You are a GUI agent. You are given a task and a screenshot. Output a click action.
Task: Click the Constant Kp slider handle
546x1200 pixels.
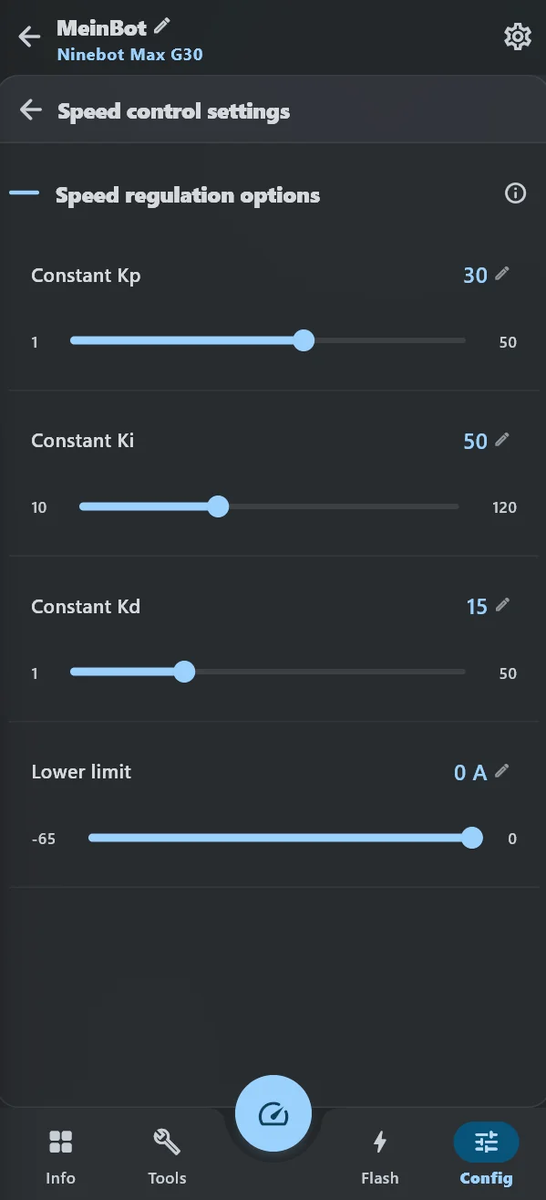click(x=304, y=341)
